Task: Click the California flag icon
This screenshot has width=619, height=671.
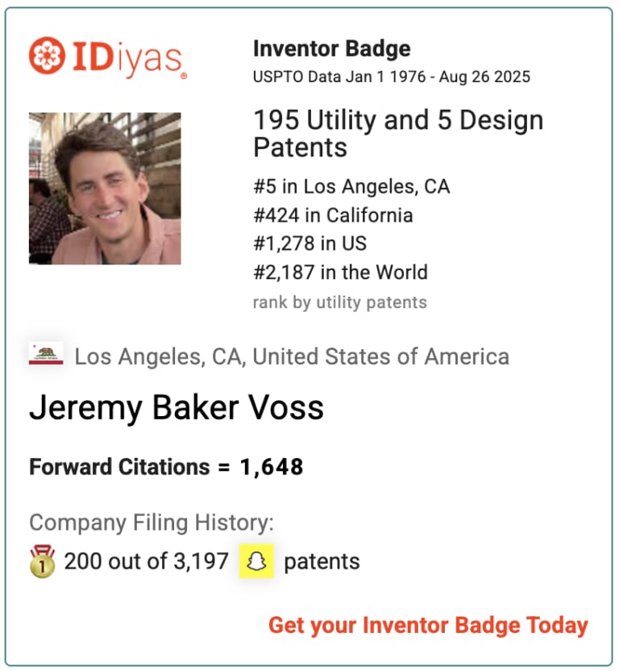Action: (x=46, y=355)
